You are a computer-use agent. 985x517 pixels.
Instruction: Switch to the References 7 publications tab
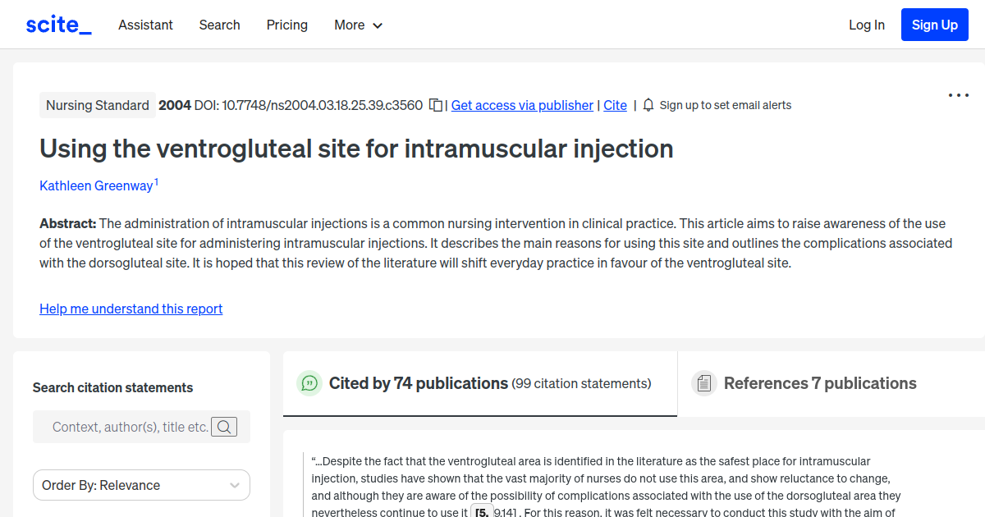(x=820, y=383)
